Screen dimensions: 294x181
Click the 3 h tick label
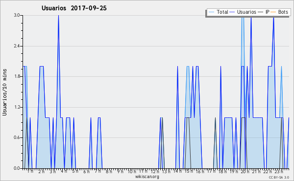click(53, 171)
